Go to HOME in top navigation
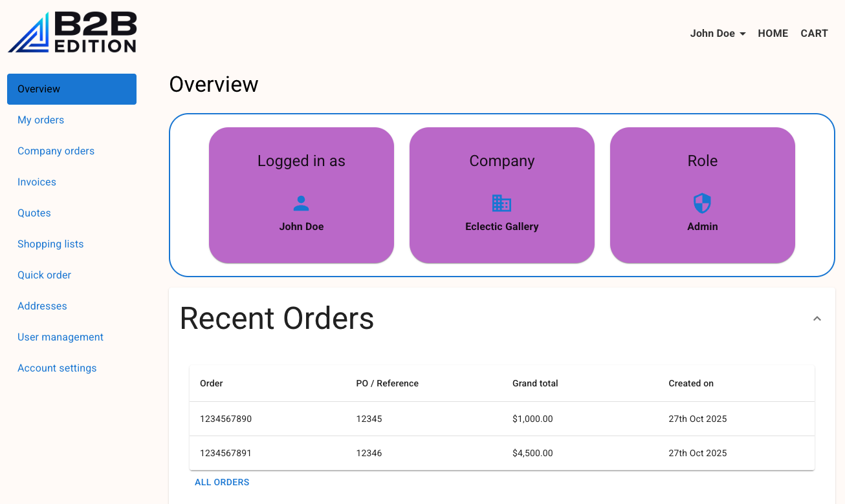Viewport: 845px width, 504px height. pos(773,34)
